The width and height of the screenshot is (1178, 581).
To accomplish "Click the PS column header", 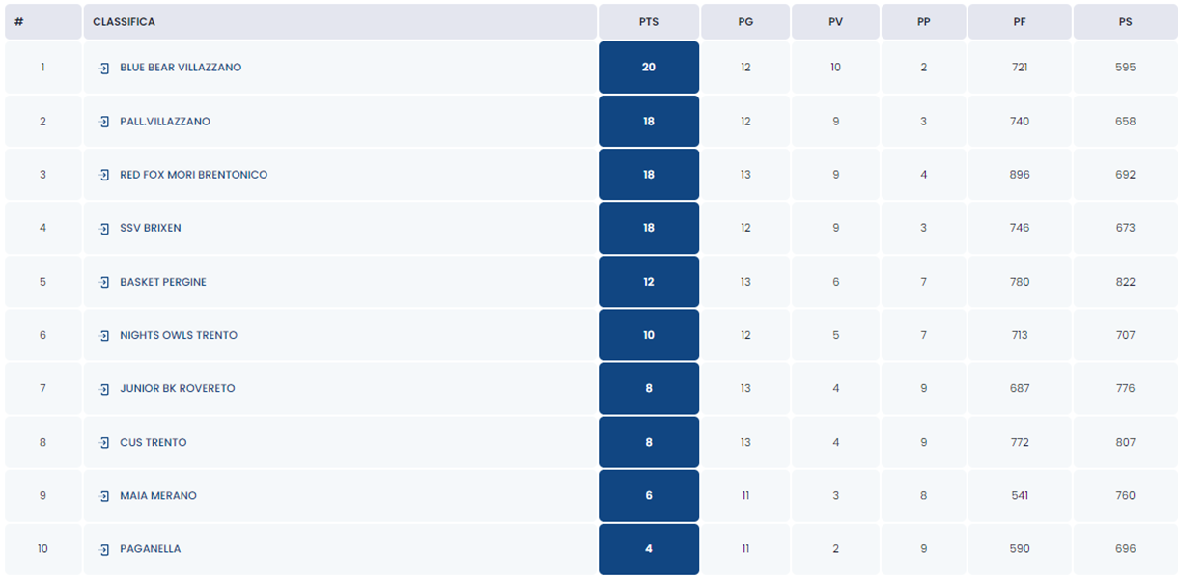I will [x=1125, y=22].
